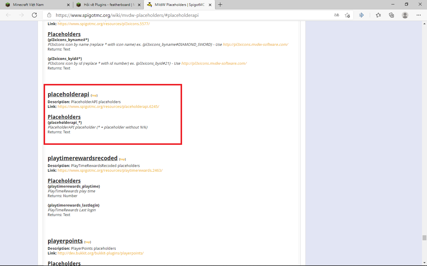Select the MVdW Placeholders | SpigotMC tab
427x266 pixels.
pyautogui.click(x=179, y=5)
